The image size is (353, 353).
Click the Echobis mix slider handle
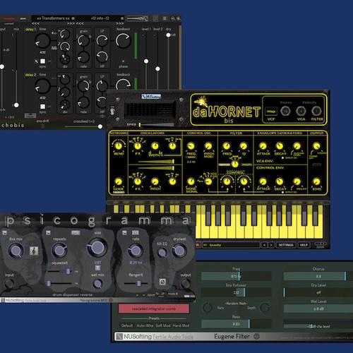16,105
